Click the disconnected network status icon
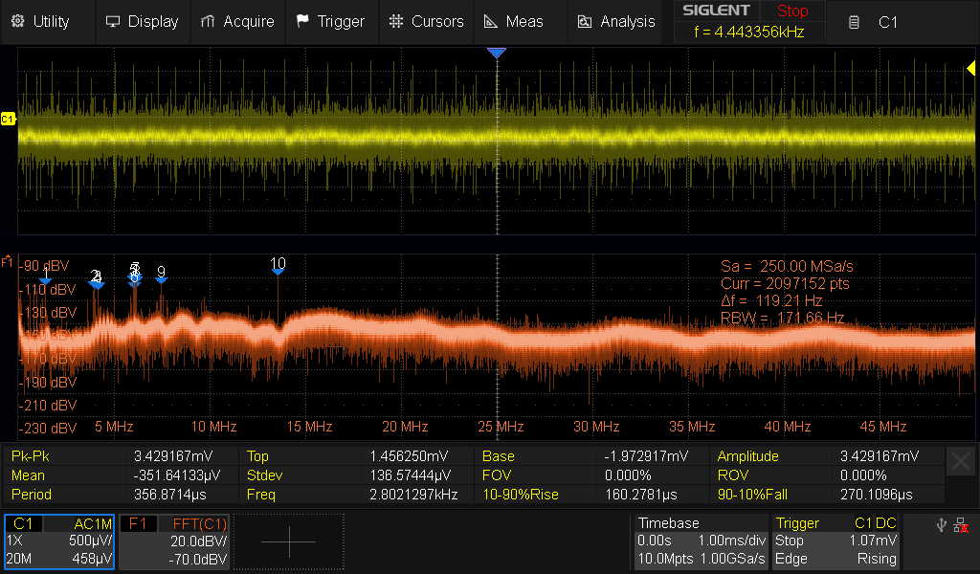Screen dimensions: 980x574 (x=960, y=524)
